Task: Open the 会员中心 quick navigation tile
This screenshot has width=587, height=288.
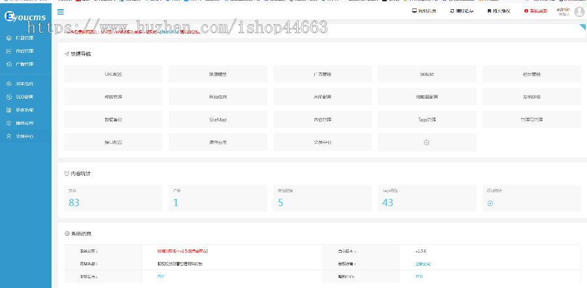Action: coord(322,142)
